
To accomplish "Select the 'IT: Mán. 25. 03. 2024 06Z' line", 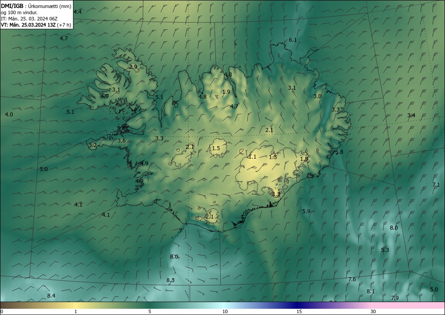I will (x=29, y=19).
